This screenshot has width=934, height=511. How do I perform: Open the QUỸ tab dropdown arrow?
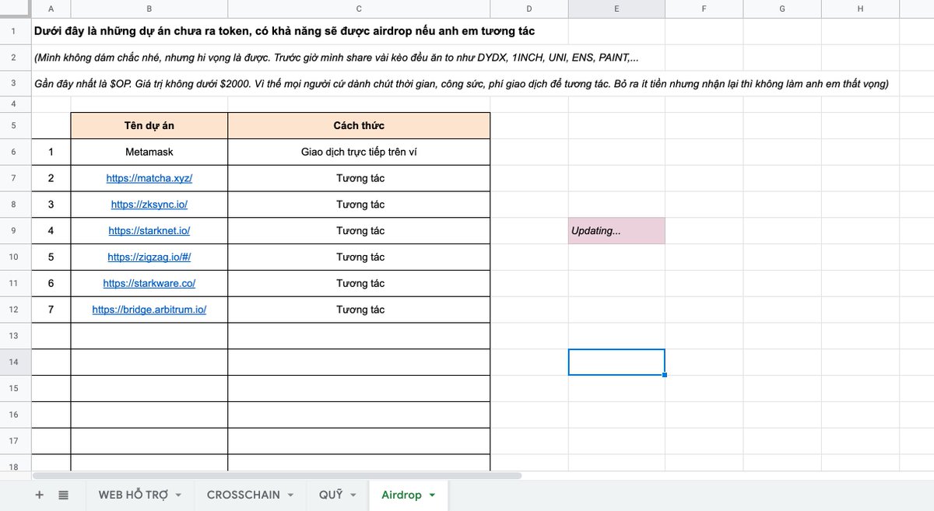pyautogui.click(x=353, y=495)
